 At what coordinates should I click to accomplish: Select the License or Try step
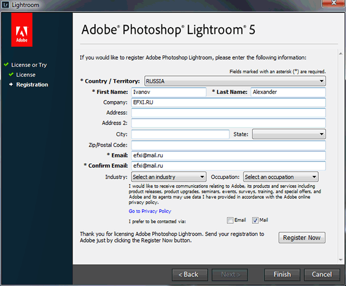pyautogui.click(x=29, y=65)
